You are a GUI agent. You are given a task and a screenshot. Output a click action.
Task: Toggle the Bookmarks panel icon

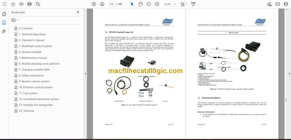(x=4, y=23)
